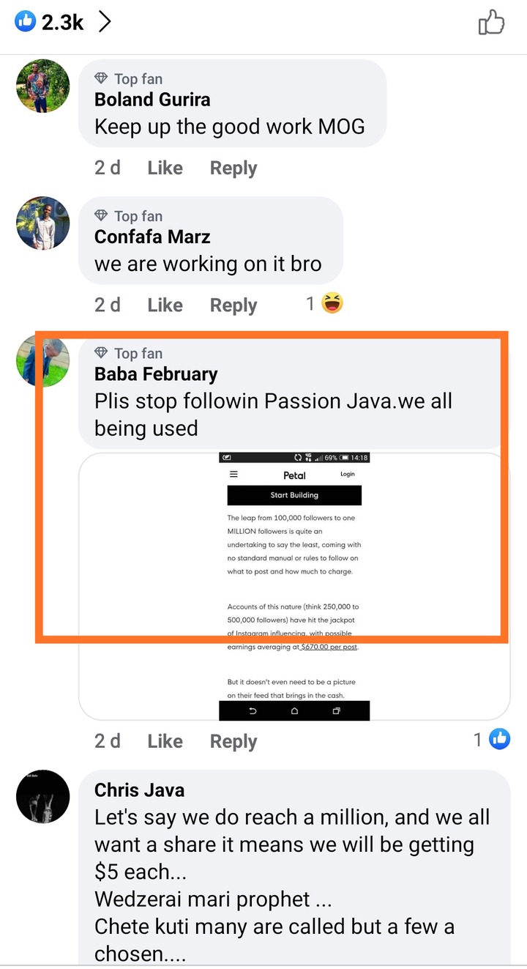Open Boland Gurira name link
Screen dimensions: 527x969
152,100
